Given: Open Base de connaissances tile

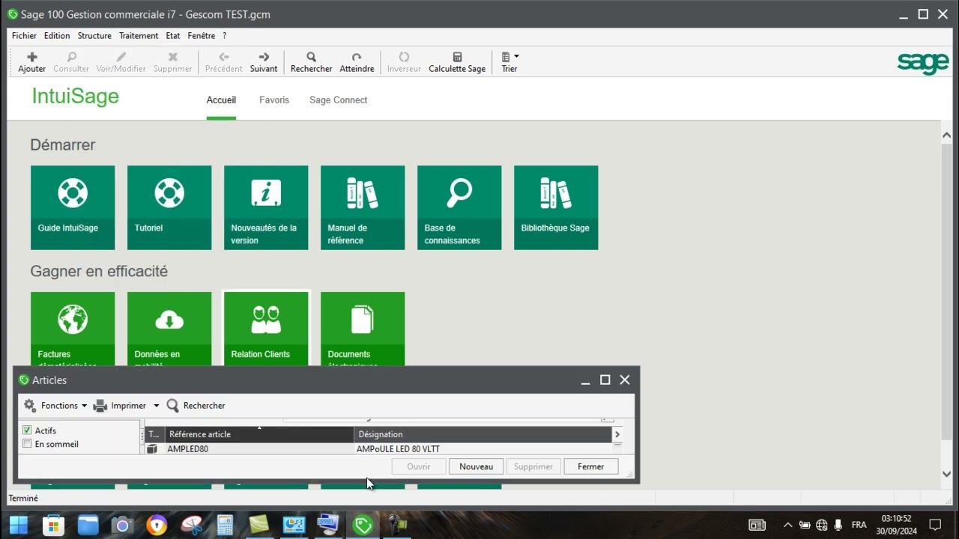Looking at the screenshot, I should pyautogui.click(x=459, y=207).
